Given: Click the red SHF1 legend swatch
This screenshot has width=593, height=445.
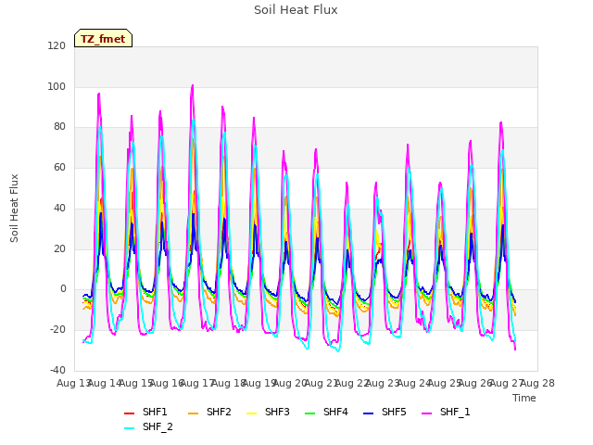Looking at the screenshot, I should pyautogui.click(x=130, y=413).
